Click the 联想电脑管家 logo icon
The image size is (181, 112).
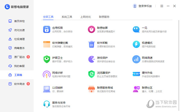tap(7, 7)
